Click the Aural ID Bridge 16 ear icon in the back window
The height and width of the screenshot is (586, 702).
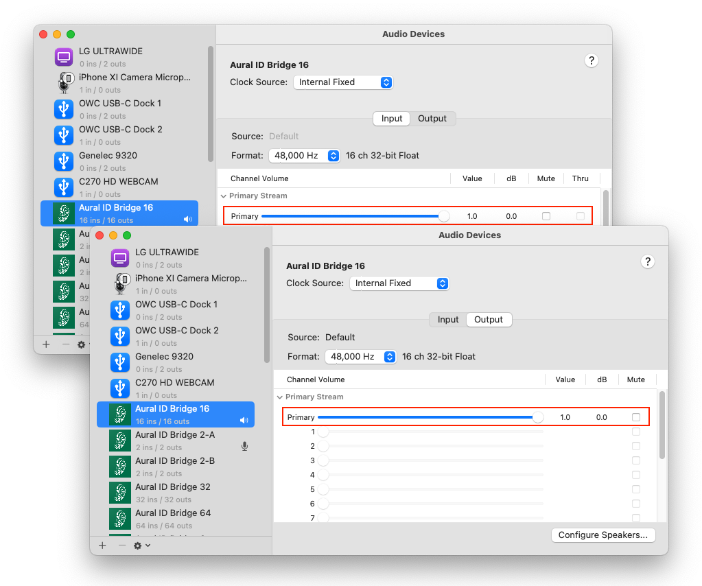(x=64, y=213)
